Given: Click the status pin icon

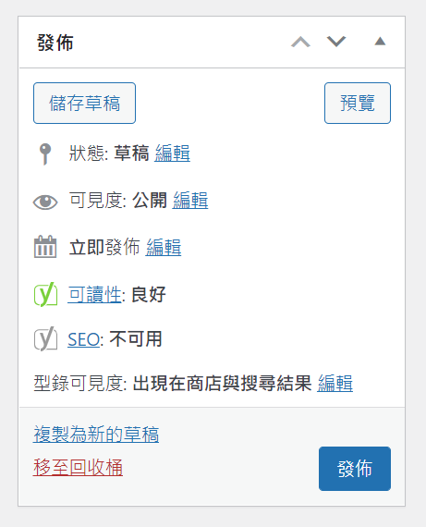Looking at the screenshot, I should [45, 153].
